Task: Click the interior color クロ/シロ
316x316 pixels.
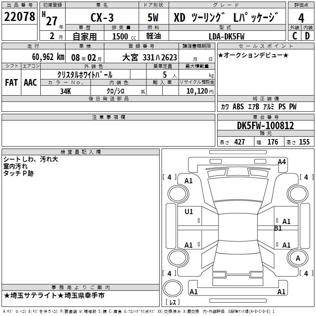Action: [115, 91]
